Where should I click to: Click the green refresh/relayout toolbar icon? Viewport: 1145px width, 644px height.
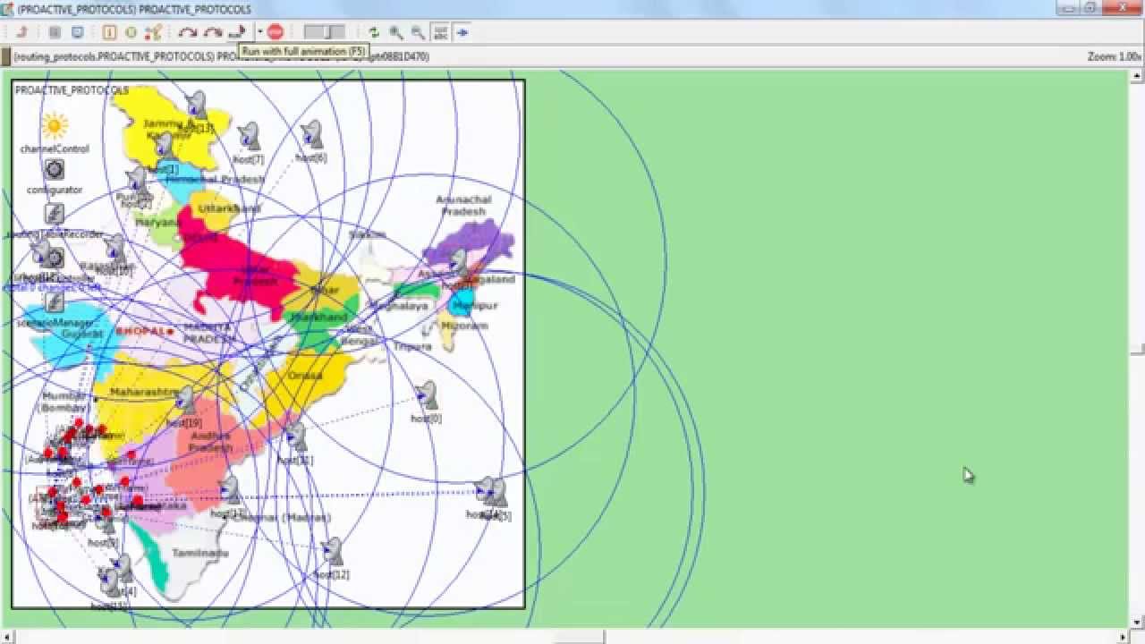coord(374,32)
